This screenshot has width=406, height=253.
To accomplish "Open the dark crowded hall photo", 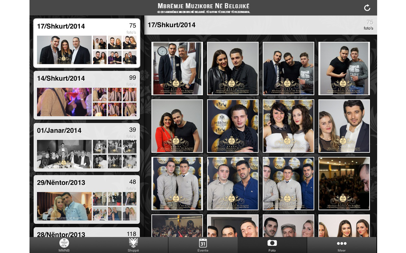I will 344,183.
